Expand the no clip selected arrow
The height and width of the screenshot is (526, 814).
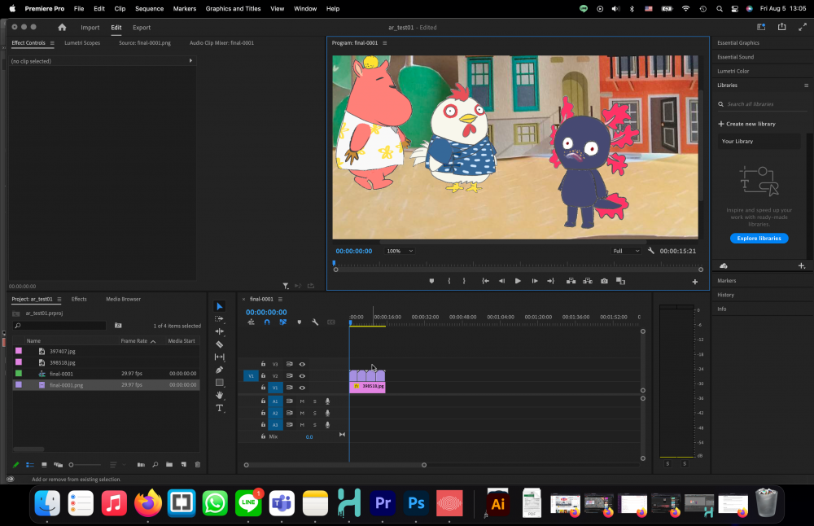point(190,61)
